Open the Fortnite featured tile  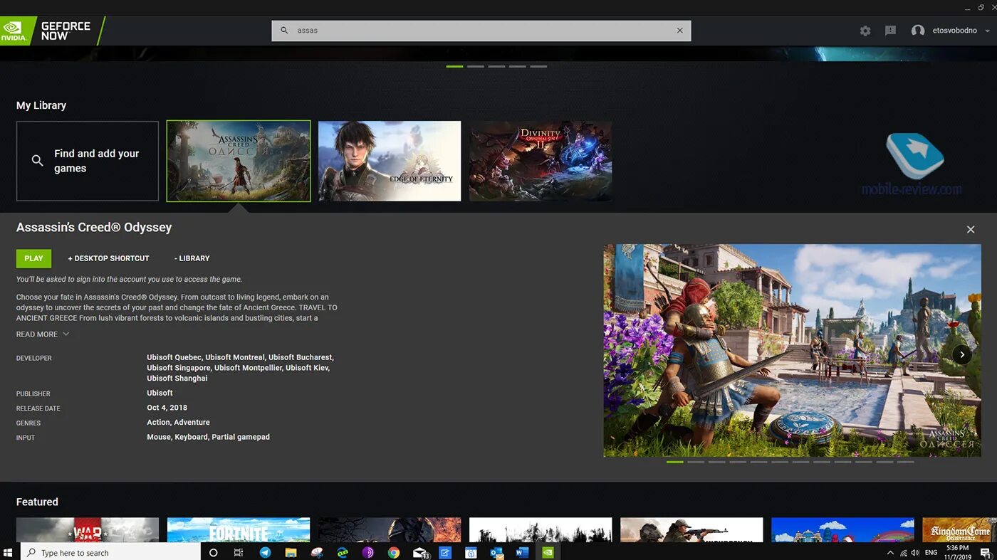pos(239,530)
